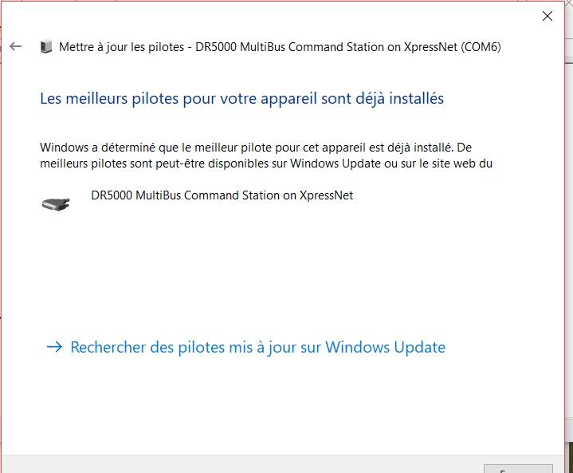Click the arrow beside Rechercher des pilotes
Image resolution: width=573 pixels, height=473 pixels.
click(x=55, y=347)
